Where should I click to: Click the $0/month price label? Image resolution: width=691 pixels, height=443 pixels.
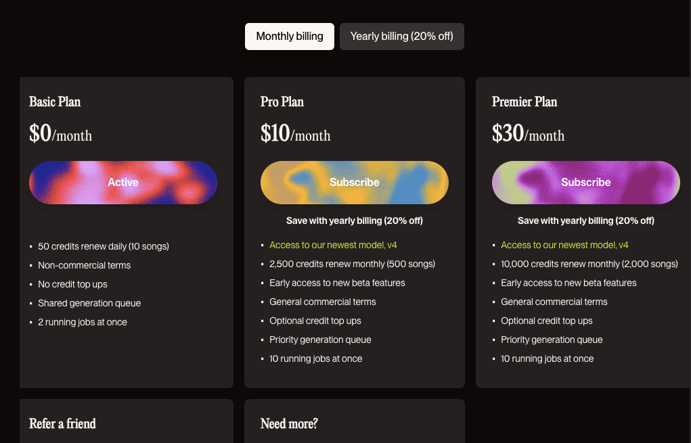tap(61, 133)
